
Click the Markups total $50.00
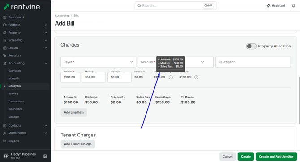point(91,102)
